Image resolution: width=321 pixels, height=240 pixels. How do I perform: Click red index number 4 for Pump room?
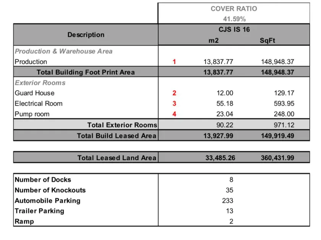click(174, 114)
